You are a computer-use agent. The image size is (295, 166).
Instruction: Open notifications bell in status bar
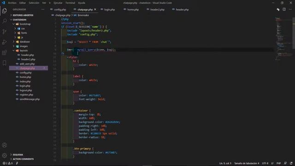tap(291, 163)
